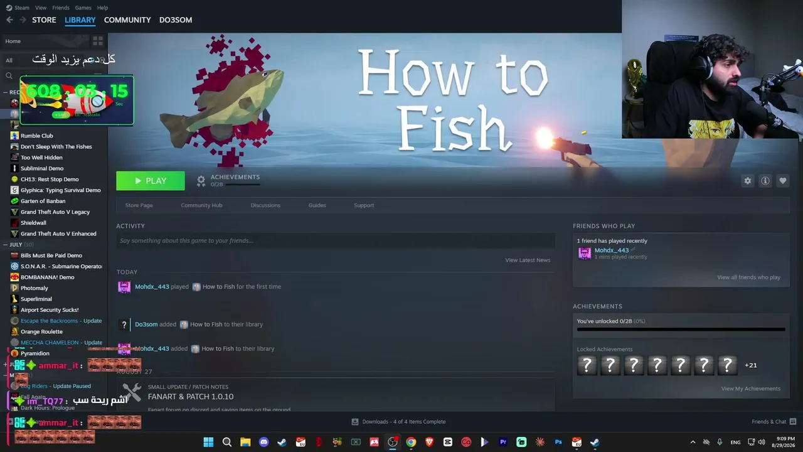Open the Games menu
803x452 pixels.
coord(83,8)
